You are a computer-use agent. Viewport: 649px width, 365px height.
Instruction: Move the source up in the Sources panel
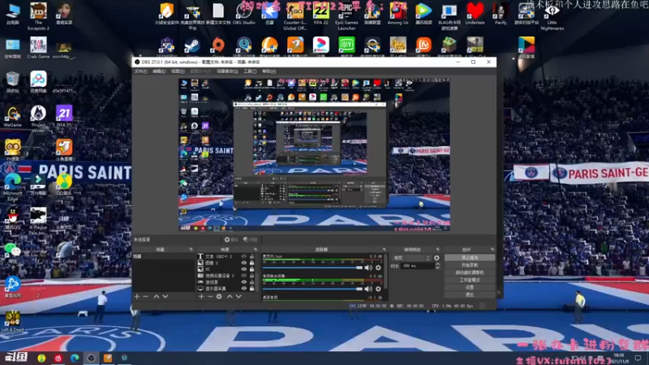click(230, 296)
